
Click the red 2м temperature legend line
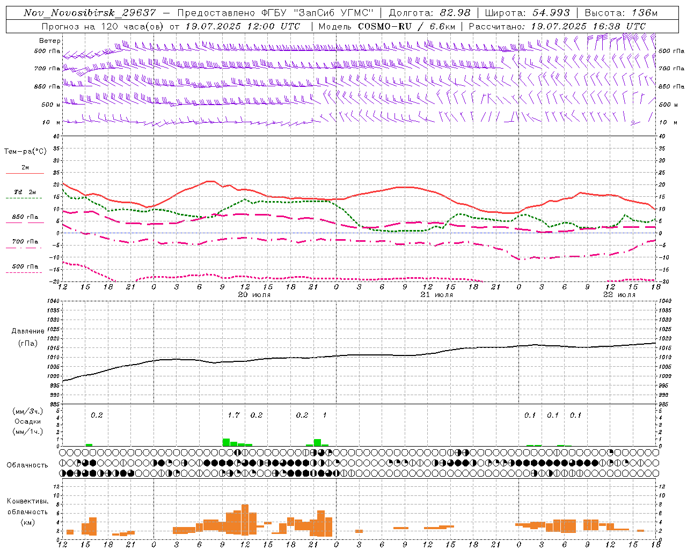tap(25, 174)
